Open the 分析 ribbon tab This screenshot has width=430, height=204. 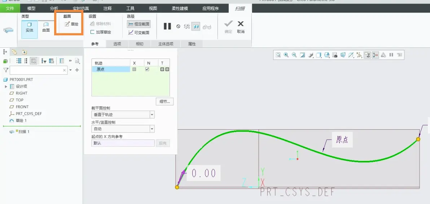point(54,9)
